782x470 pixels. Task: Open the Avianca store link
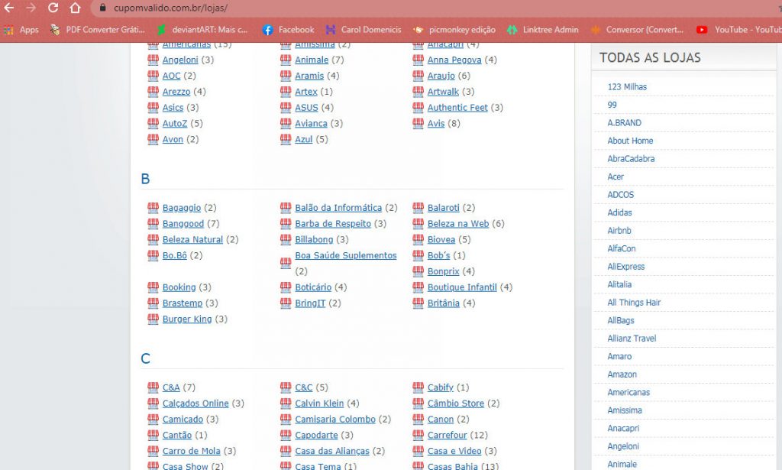click(x=311, y=123)
